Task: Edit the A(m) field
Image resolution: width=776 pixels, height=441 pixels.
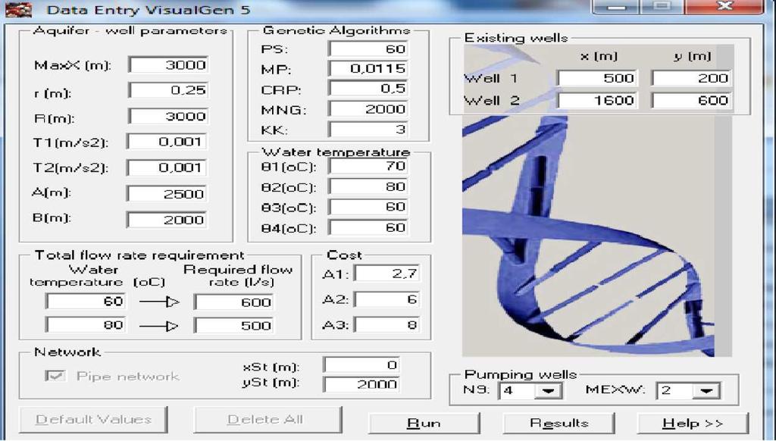Action: (x=167, y=193)
